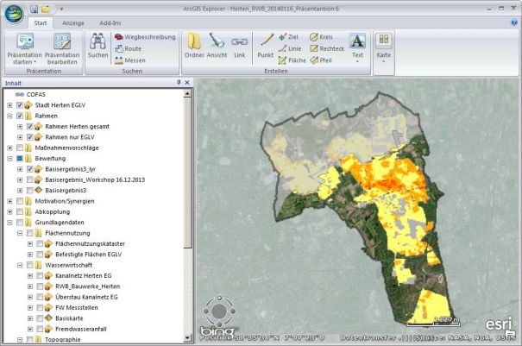Uncheck Stadt Herten EGLV layer
Image resolution: width=522 pixels, height=346 pixels.
pos(20,105)
